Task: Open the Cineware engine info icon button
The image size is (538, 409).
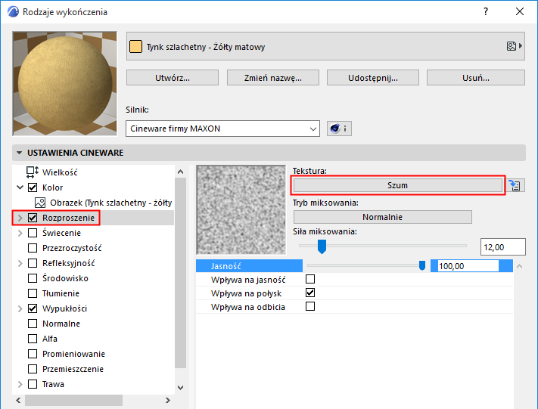Action: click(339, 129)
